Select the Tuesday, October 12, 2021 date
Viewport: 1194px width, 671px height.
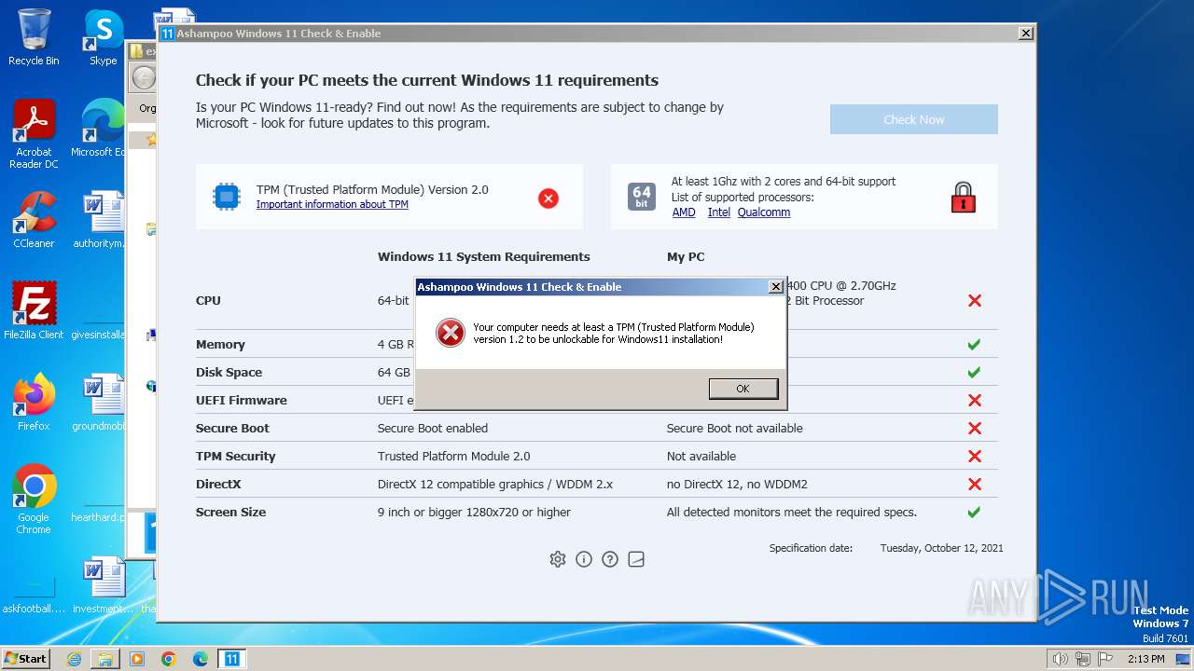click(942, 548)
